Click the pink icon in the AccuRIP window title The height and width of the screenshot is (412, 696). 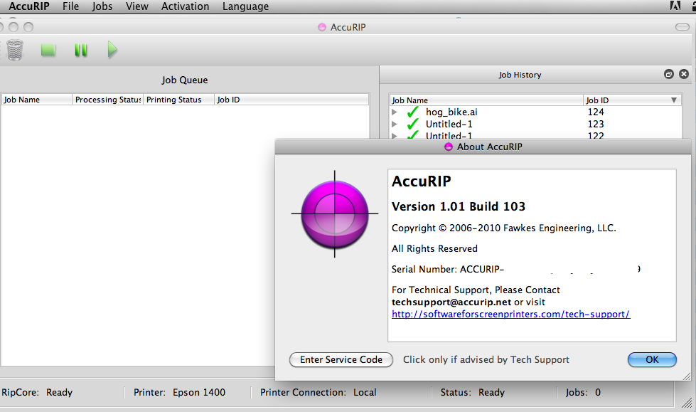[322, 27]
